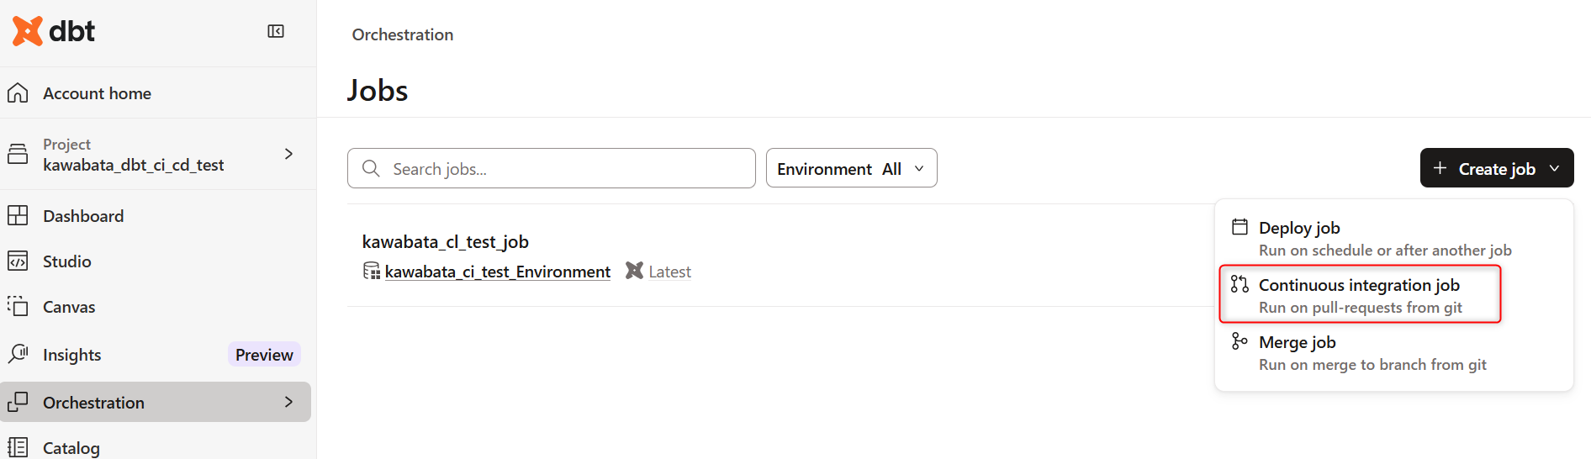Select Continuous integration job option

tap(1360, 294)
